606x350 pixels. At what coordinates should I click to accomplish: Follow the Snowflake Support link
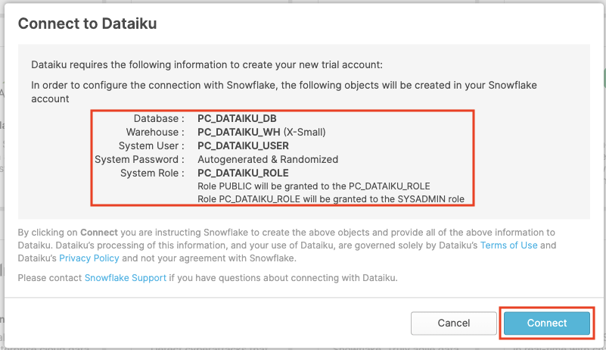click(125, 278)
